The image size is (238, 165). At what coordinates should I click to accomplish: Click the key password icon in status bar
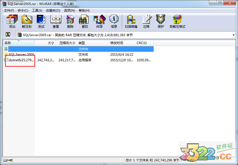(x=10, y=160)
